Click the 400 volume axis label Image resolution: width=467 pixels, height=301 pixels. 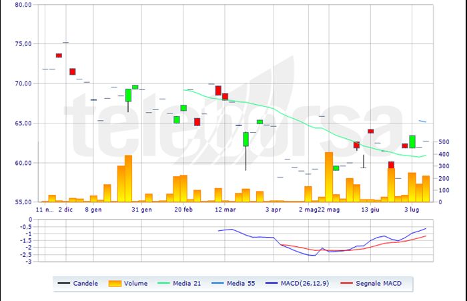click(x=444, y=154)
